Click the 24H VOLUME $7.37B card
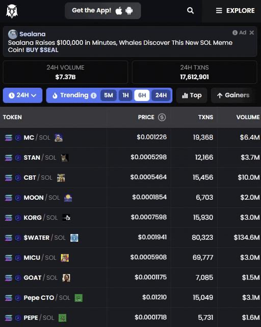This screenshot has height=327, width=261. pyautogui.click(x=65, y=72)
